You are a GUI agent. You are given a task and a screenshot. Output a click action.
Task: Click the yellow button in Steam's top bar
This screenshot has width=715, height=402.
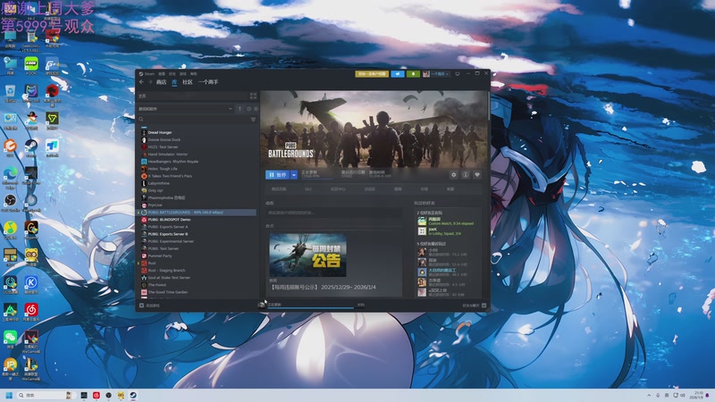[372, 73]
